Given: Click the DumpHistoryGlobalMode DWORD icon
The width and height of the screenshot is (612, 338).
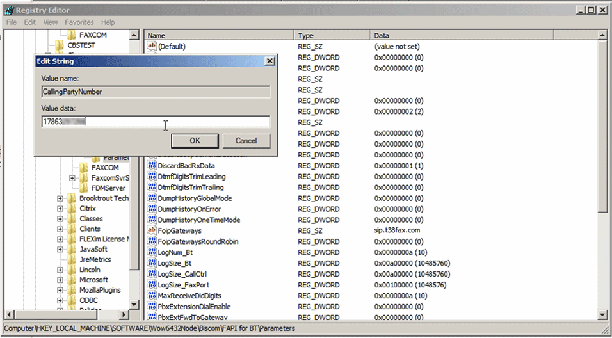Looking at the screenshot, I should tap(152, 198).
